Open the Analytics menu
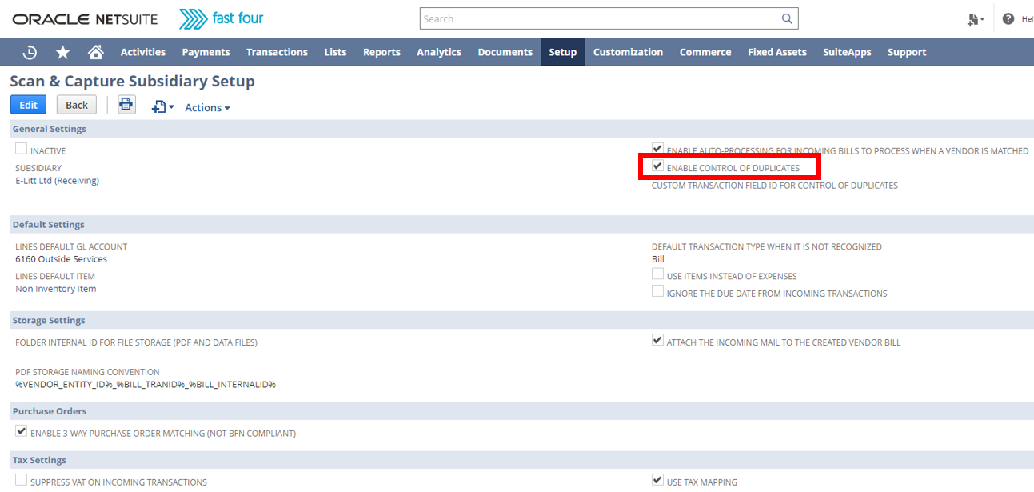 439,52
